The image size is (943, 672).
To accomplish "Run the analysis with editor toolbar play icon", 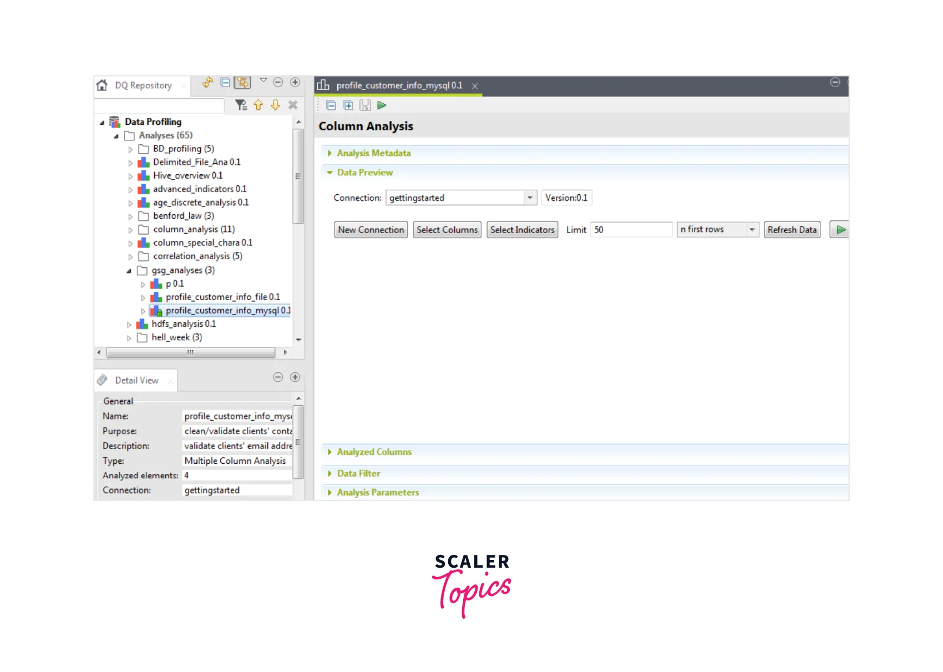I will [x=382, y=105].
